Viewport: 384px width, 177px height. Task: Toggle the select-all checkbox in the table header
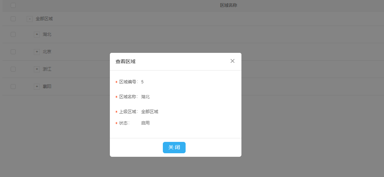click(13, 5)
